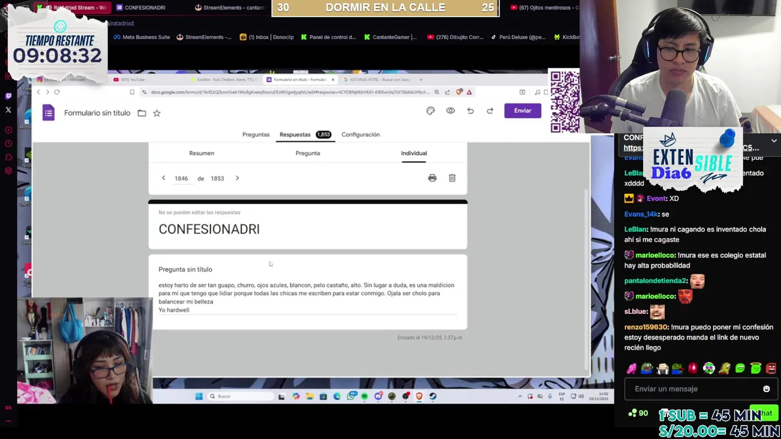Viewport: 781px width, 439px height.
Task: Click the X icon in left sidebar
Action: pos(9,110)
